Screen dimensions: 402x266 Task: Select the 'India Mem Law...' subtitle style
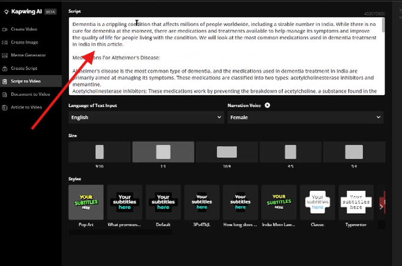pyautogui.click(x=279, y=202)
